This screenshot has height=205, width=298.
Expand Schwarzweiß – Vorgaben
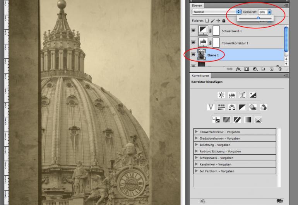tap(196, 158)
